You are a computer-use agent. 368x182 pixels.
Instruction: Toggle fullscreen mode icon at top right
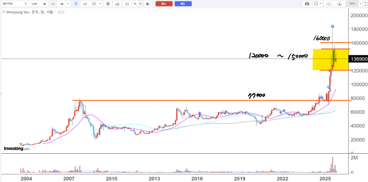coord(366,4)
